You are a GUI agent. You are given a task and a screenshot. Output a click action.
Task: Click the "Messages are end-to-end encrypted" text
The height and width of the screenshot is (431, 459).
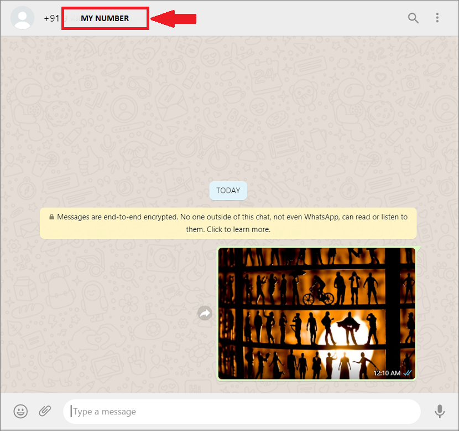coord(138,217)
